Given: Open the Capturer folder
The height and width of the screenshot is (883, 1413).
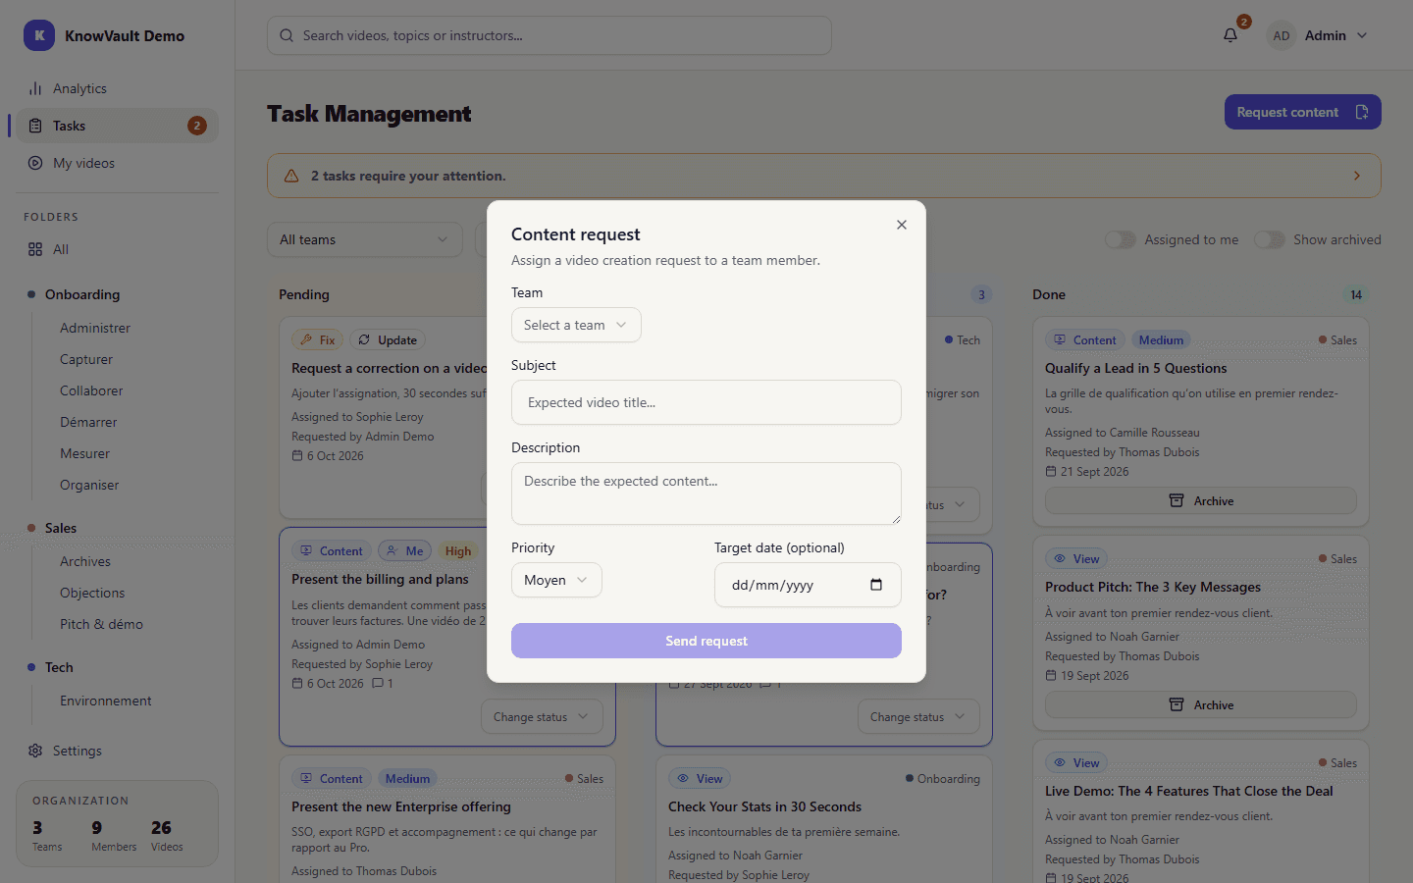Looking at the screenshot, I should (86, 359).
